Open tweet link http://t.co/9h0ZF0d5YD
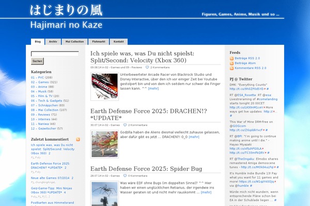 [x=246, y=89]
